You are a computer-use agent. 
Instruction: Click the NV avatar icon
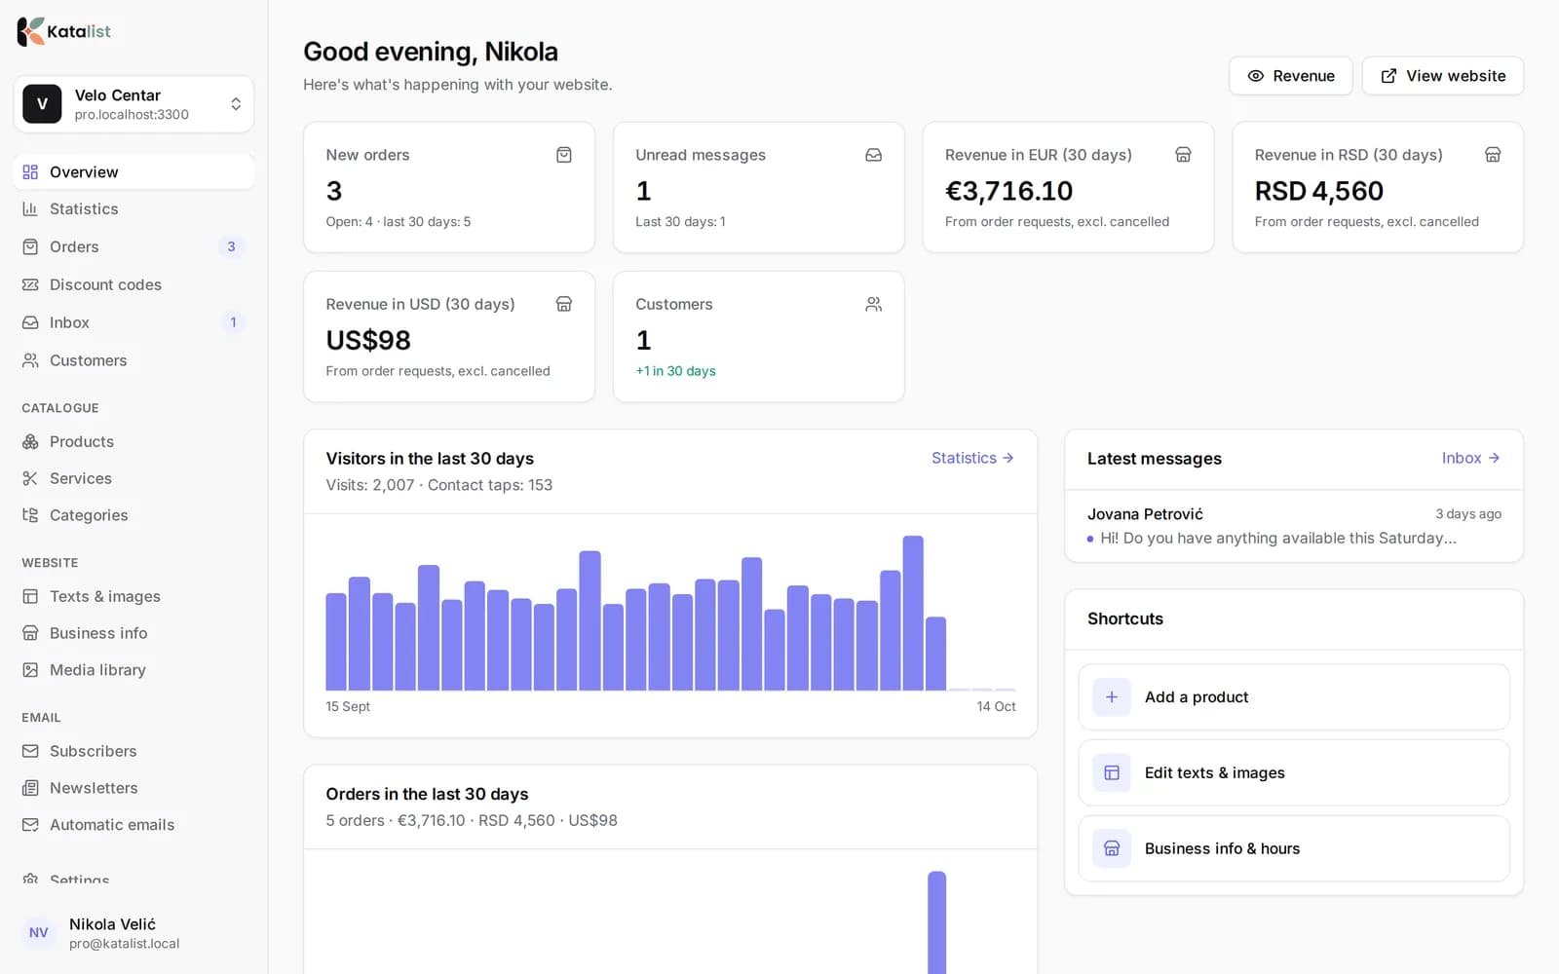39,933
